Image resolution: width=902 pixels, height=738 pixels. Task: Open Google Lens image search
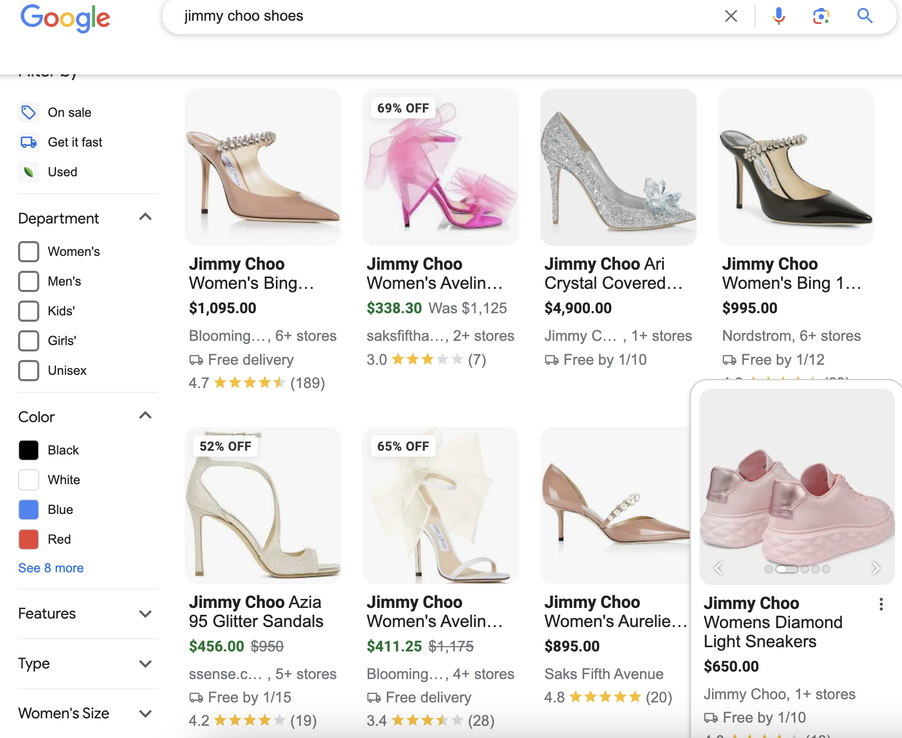tap(821, 16)
